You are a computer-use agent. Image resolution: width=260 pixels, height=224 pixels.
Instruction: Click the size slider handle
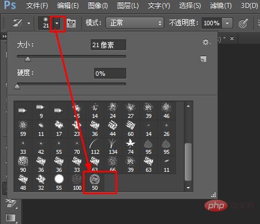[27, 60]
